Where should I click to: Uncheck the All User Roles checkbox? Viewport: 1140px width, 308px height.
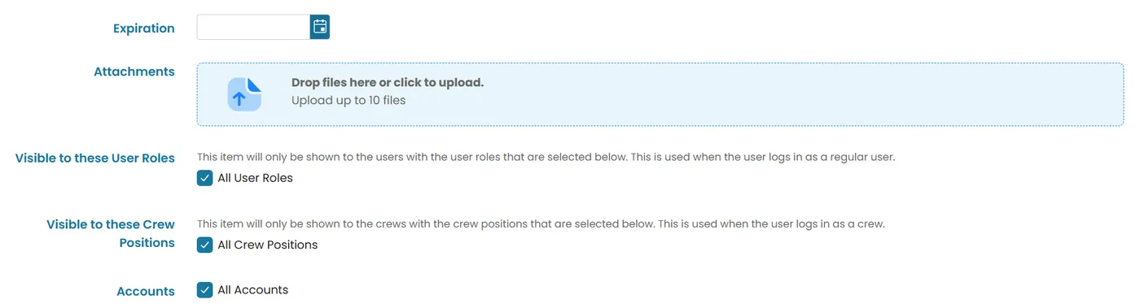(x=205, y=178)
